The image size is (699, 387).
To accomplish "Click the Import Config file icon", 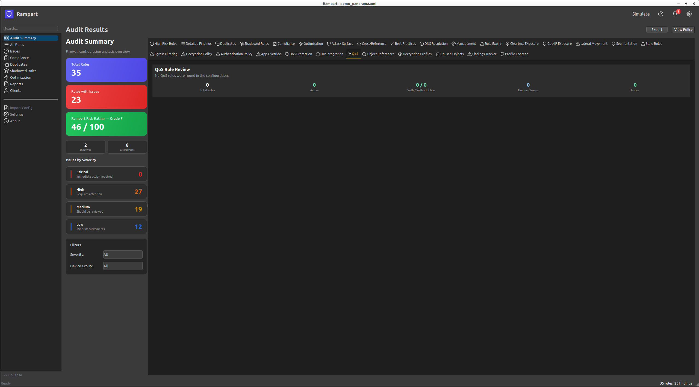I will 6,108.
